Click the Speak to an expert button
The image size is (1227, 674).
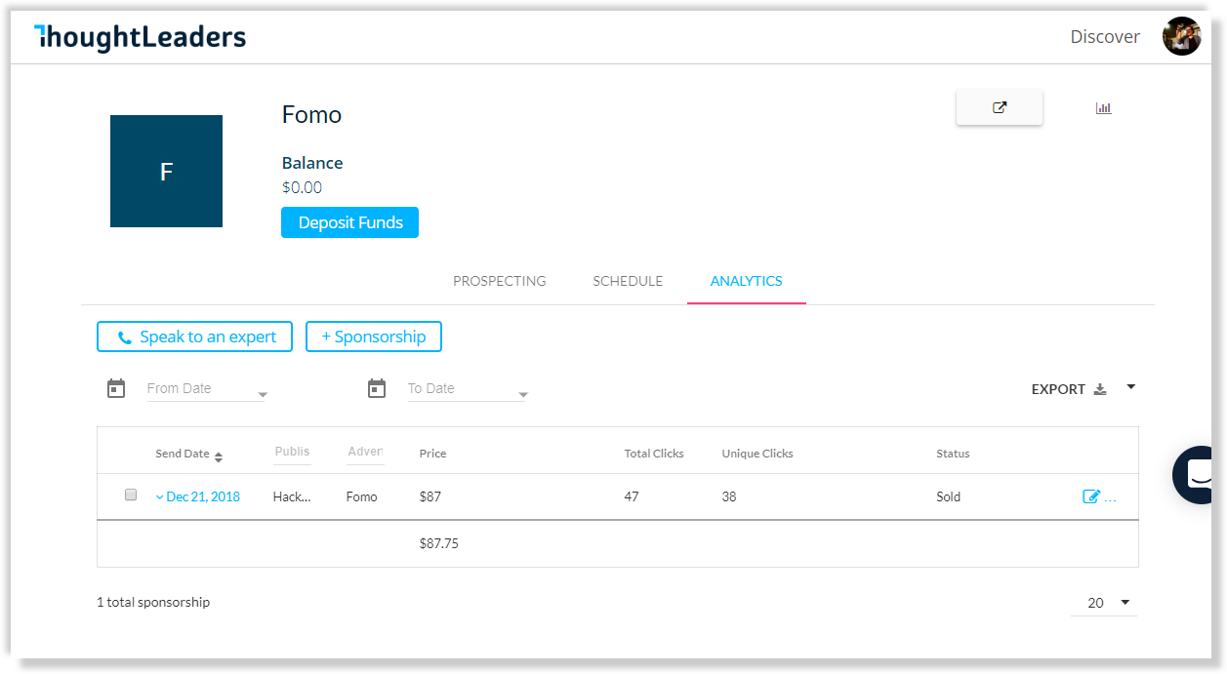point(194,337)
